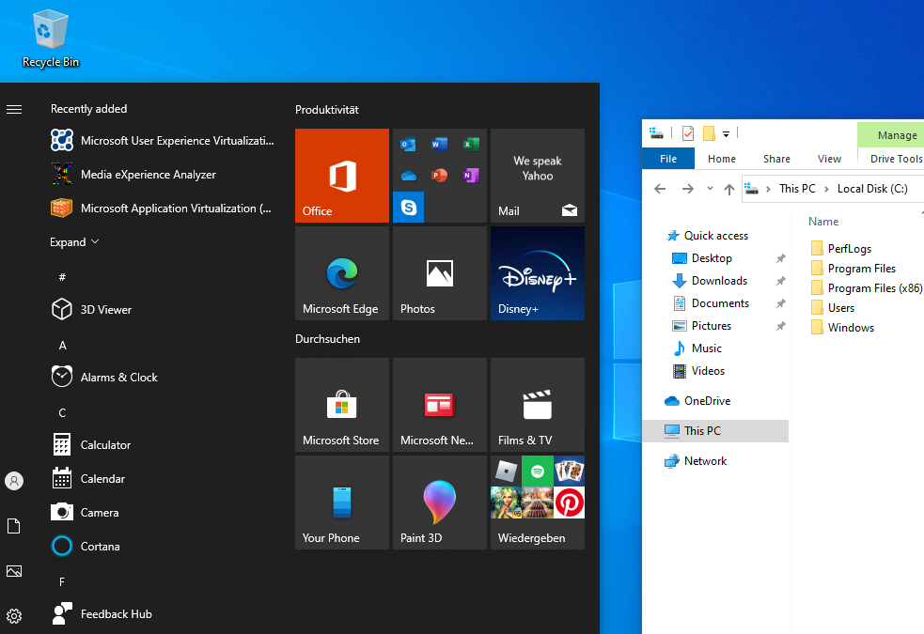Launch the Microsoft Edge tile
Viewport: 924px width, 634px height.
[x=342, y=273]
